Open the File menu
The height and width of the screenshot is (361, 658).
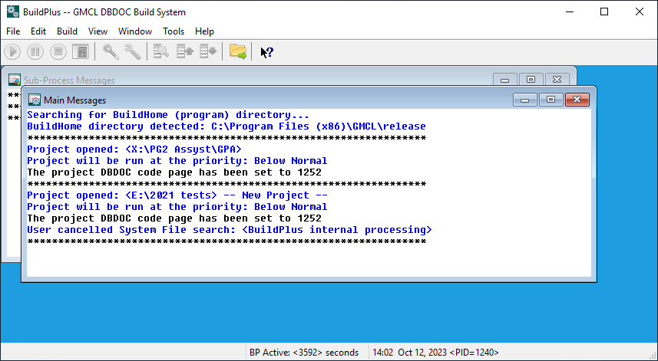coord(14,31)
